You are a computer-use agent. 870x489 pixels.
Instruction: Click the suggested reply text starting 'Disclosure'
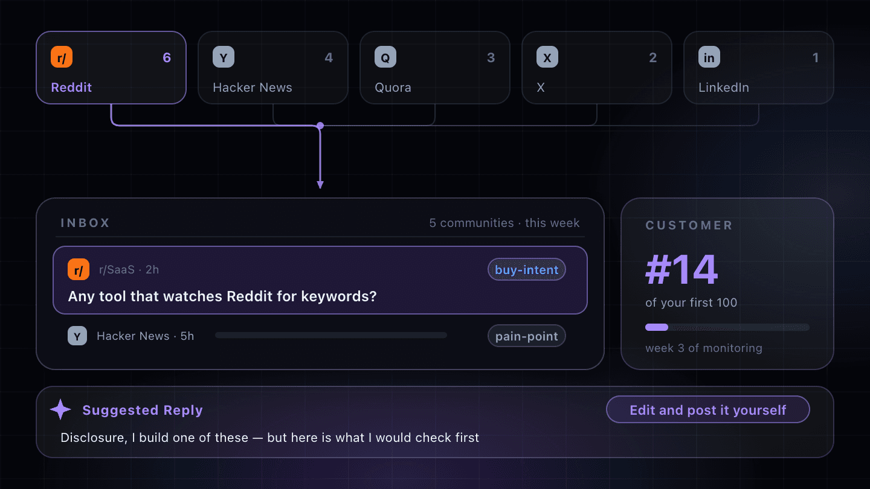click(x=270, y=437)
